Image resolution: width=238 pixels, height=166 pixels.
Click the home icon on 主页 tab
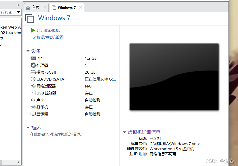tap(28, 7)
